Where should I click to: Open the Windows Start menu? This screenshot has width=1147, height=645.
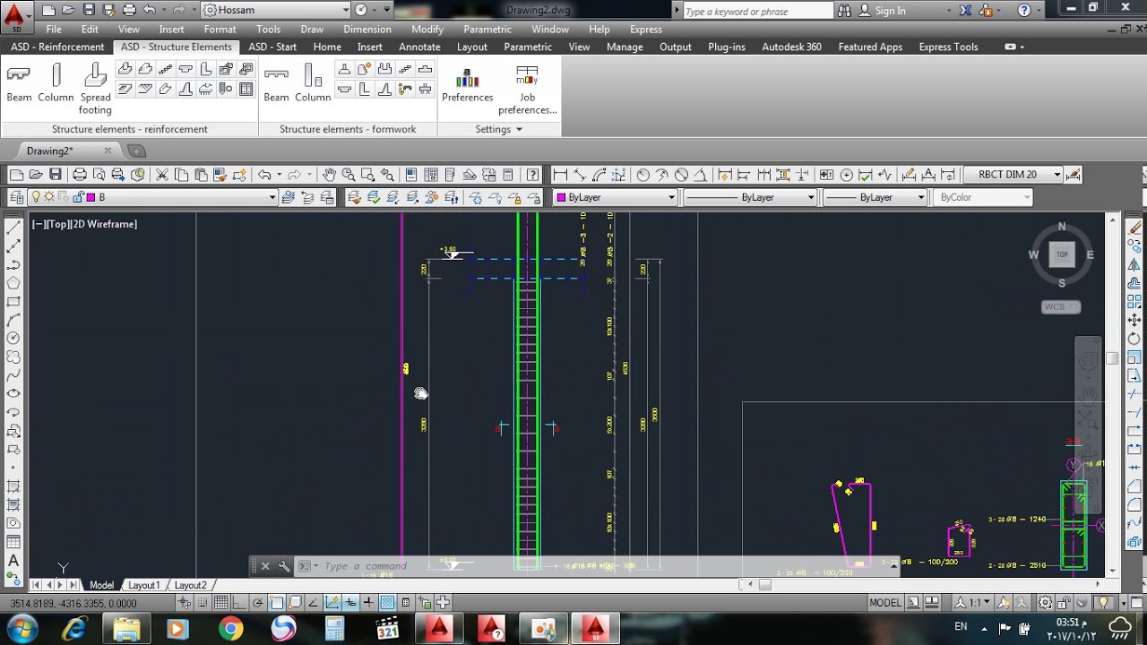pyautogui.click(x=21, y=629)
